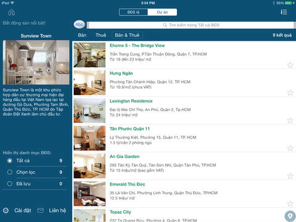The height and width of the screenshot is (222, 296).
Task: Open map view with location pin icon
Action: (290, 216)
